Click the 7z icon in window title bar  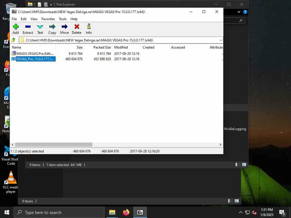point(14,12)
